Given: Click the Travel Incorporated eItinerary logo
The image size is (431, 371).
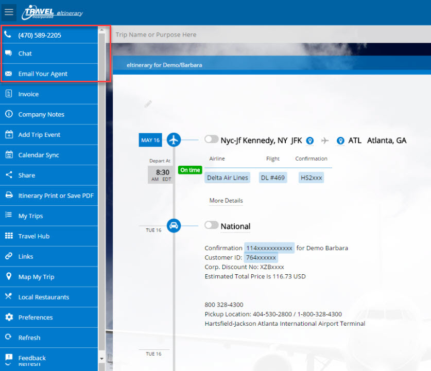Looking at the screenshot, I should tap(53, 13).
